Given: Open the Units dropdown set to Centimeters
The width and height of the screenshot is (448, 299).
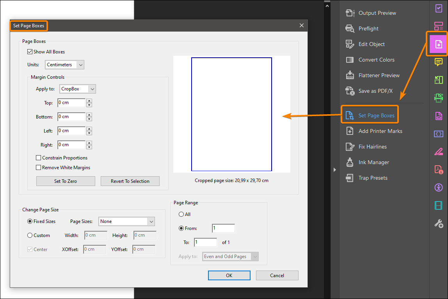Looking at the screenshot, I should 64,64.
